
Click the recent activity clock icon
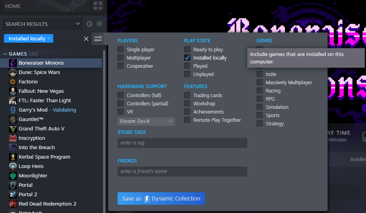(89, 24)
